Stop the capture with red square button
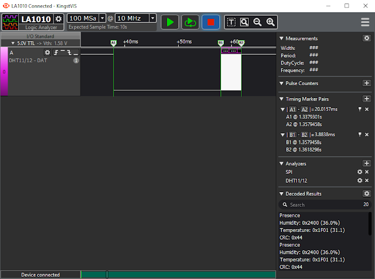The width and height of the screenshot is (375, 279). point(210,22)
